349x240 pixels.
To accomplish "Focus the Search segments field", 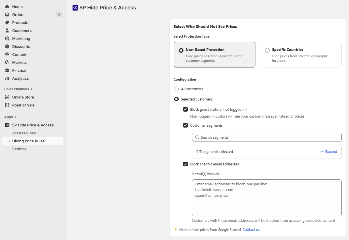I will [267, 137].
